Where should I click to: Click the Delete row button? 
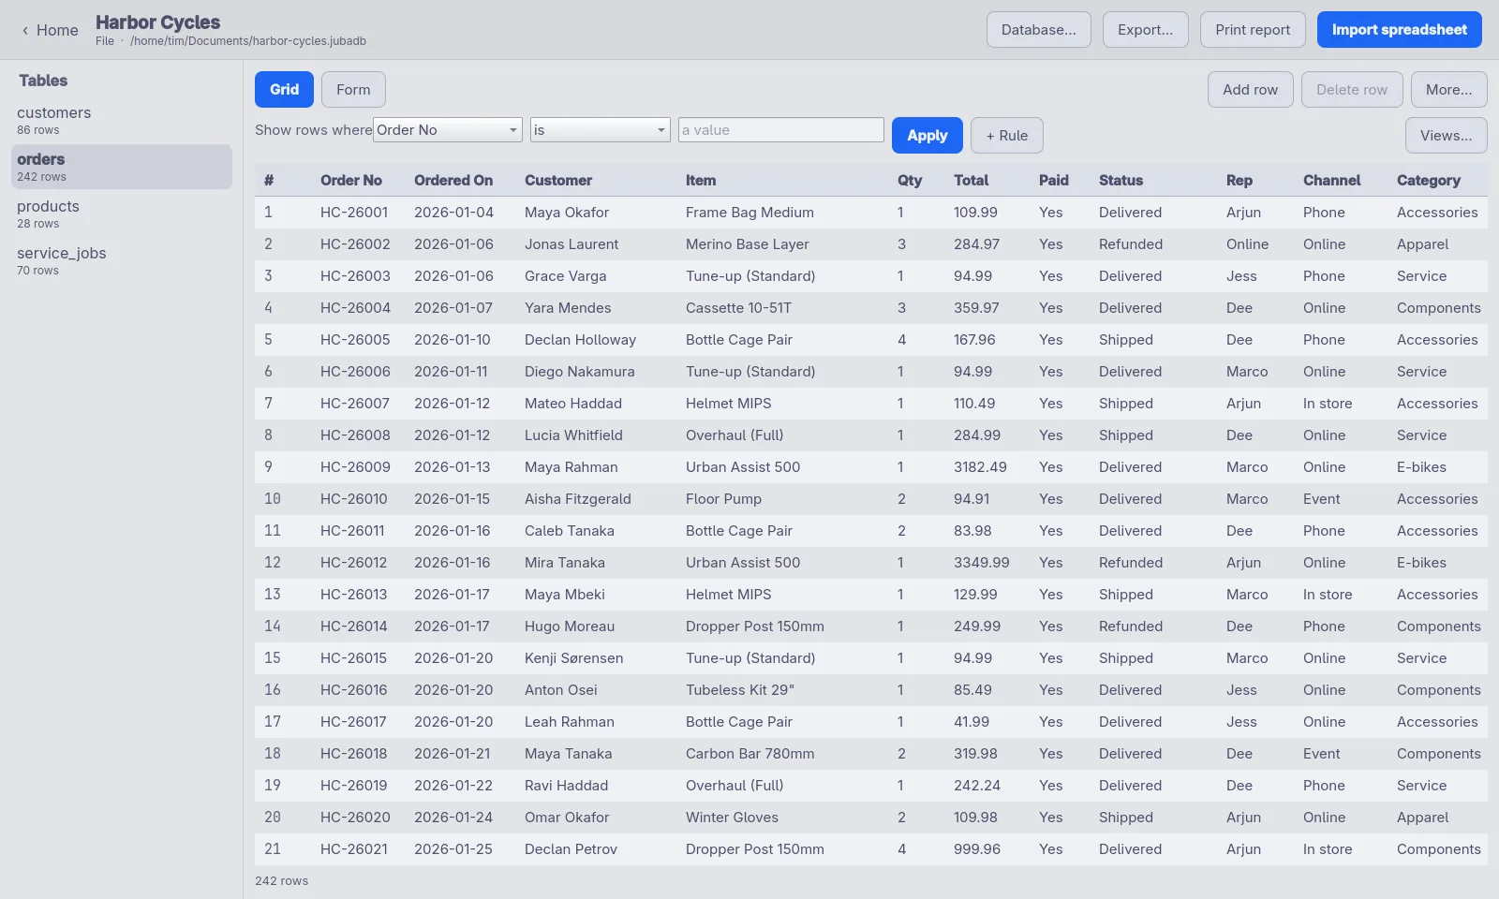coord(1352,90)
